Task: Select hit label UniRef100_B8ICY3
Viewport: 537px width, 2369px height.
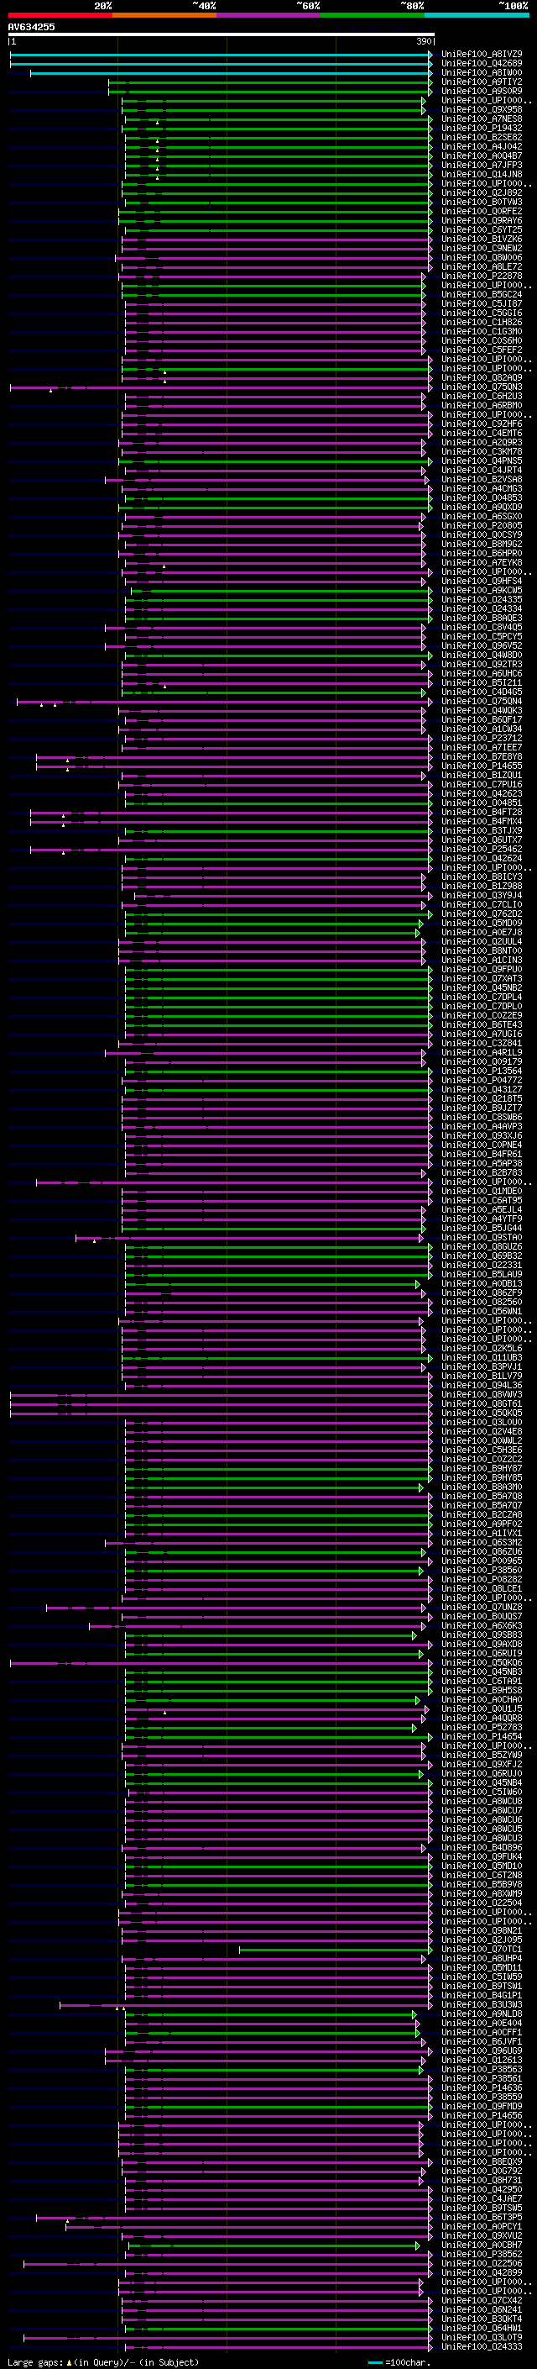Action: (482, 877)
